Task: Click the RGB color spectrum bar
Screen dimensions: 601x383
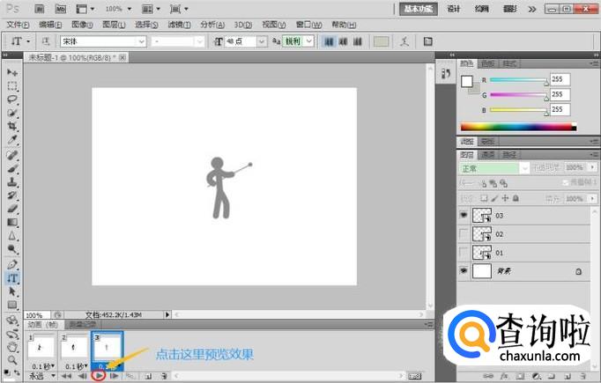Action: (x=516, y=126)
